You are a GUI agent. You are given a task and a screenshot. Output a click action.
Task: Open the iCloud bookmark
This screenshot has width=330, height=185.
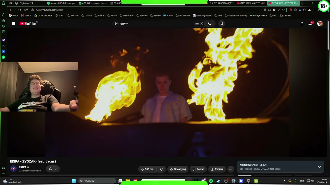pos(168,15)
